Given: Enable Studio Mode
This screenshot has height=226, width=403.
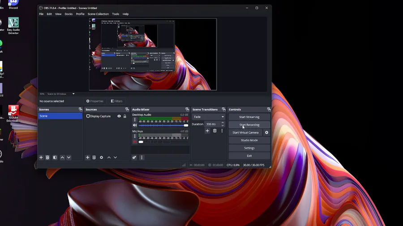Looking at the screenshot, I should (249, 140).
